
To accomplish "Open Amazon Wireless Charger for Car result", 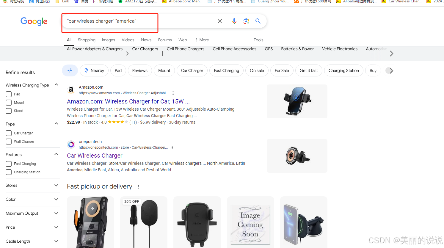I will (128, 101).
